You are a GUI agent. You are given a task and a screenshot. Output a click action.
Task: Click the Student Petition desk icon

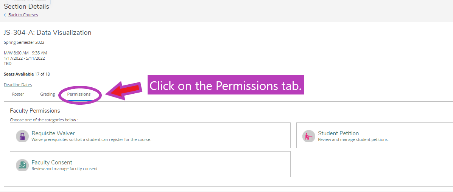308,136
